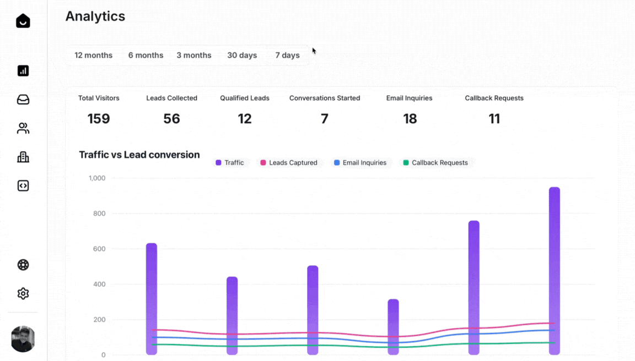Image resolution: width=635 pixels, height=361 pixels.
Task: Open the Inbox tray icon
Action: point(23,100)
